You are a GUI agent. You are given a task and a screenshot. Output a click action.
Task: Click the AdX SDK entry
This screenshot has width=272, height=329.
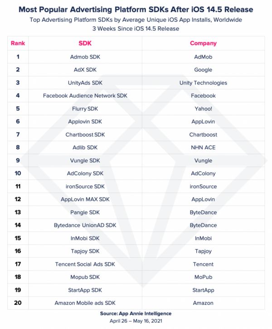(x=85, y=70)
